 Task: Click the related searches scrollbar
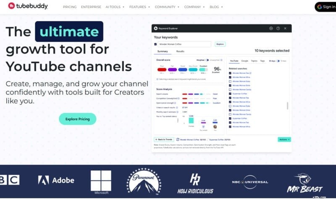287,106
